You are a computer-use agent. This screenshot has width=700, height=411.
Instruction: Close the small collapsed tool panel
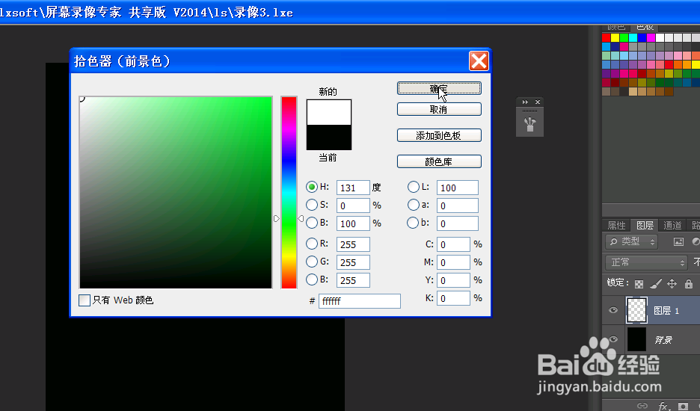pyautogui.click(x=538, y=102)
